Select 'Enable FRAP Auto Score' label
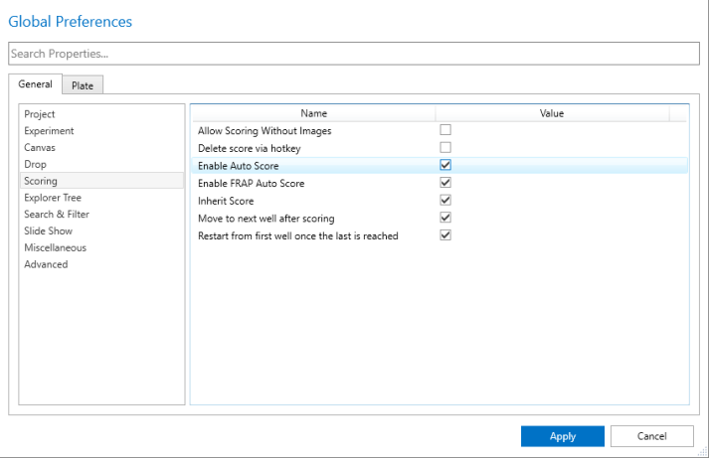 point(251,184)
